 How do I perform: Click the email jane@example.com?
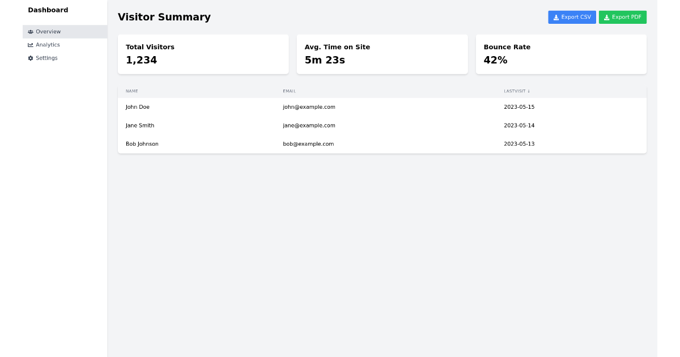click(309, 125)
